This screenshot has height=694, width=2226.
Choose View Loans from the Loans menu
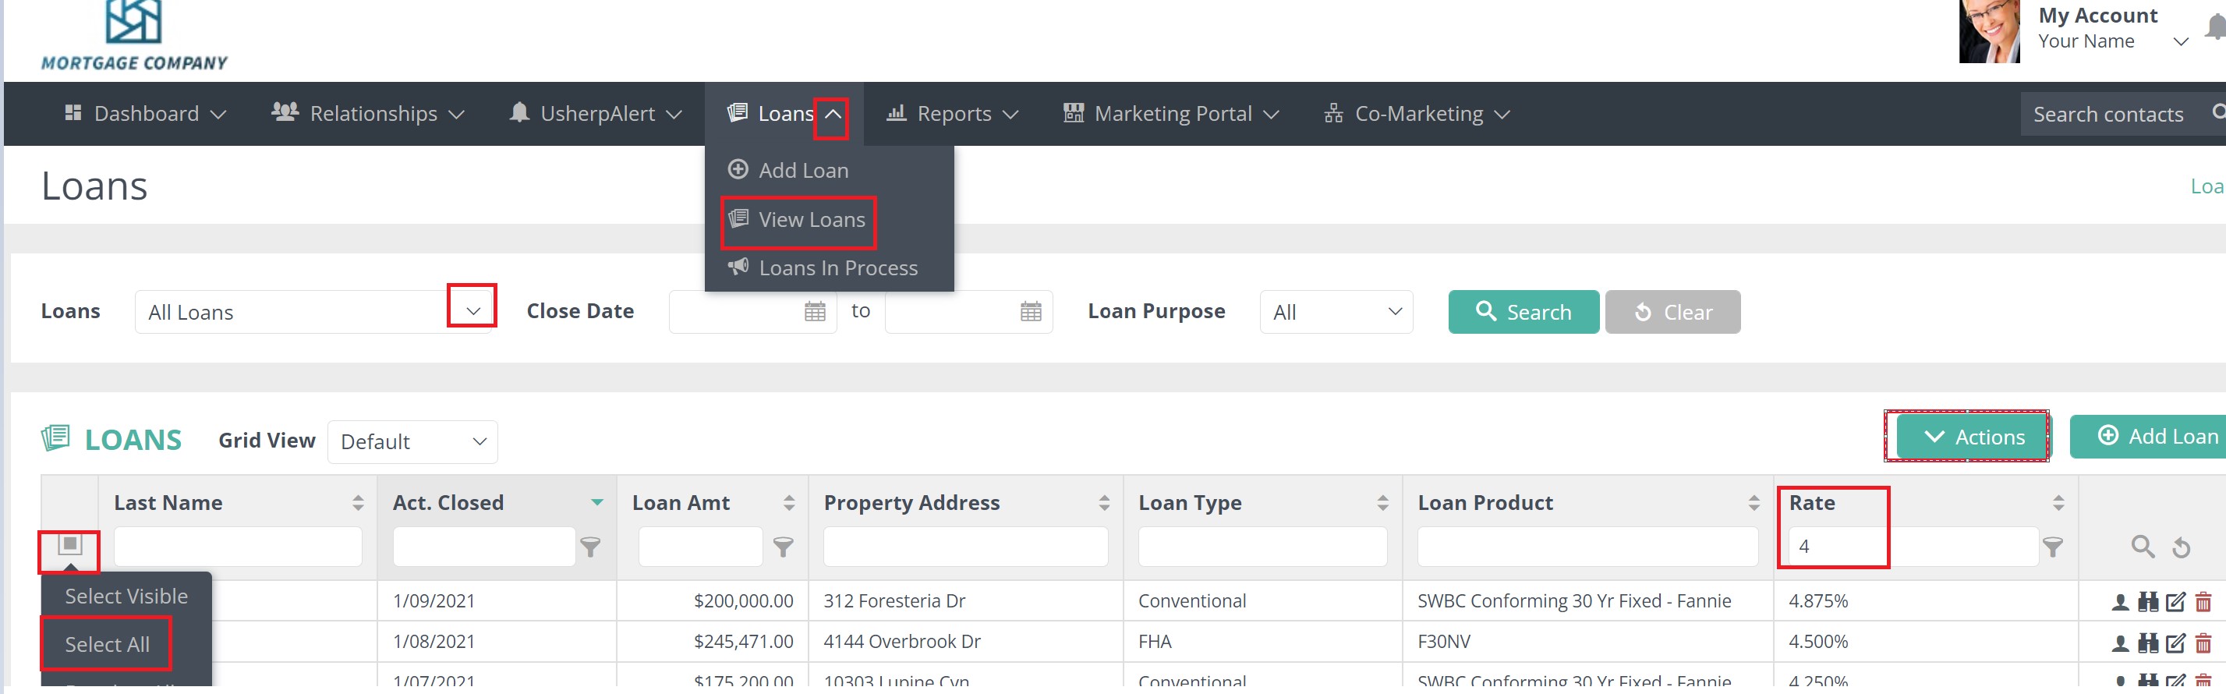pyautogui.click(x=809, y=220)
